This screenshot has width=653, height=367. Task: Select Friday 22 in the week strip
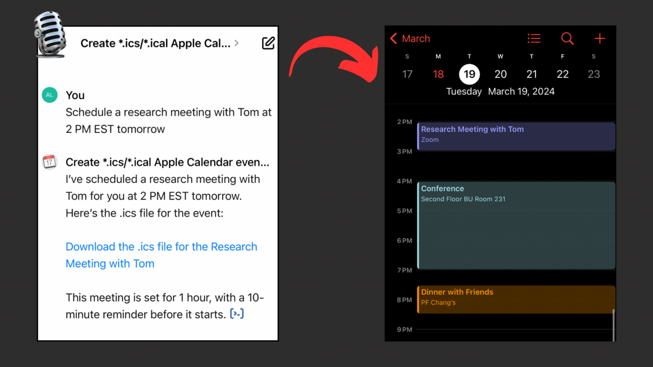click(563, 74)
